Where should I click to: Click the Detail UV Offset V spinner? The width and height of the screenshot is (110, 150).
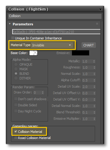pos(94,100)
